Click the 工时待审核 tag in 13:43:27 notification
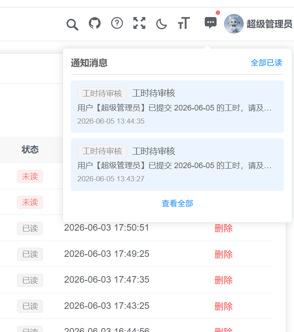 coord(102,151)
